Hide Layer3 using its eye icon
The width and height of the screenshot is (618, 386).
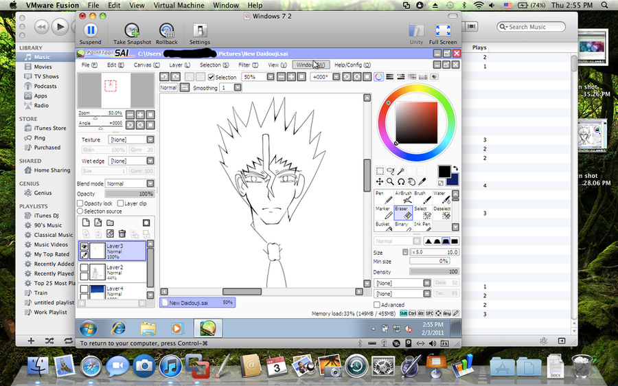pyautogui.click(x=84, y=247)
